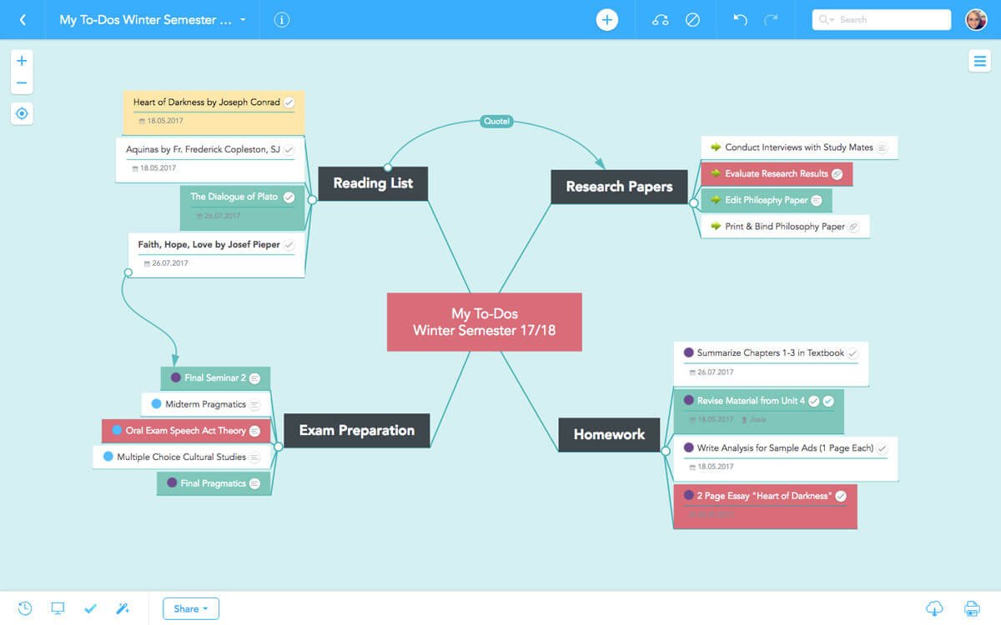
Task: Toggle checkmark on The Dialogue of Plato
Action: [289, 197]
